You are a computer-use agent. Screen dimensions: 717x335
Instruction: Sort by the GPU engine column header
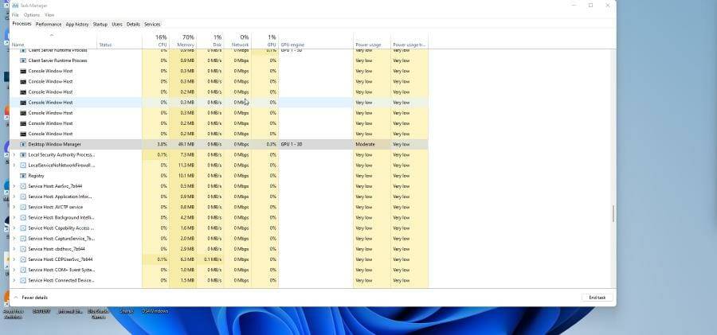[315, 41]
